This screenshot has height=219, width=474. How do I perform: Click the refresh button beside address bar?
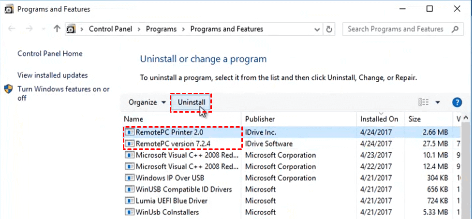click(x=329, y=29)
